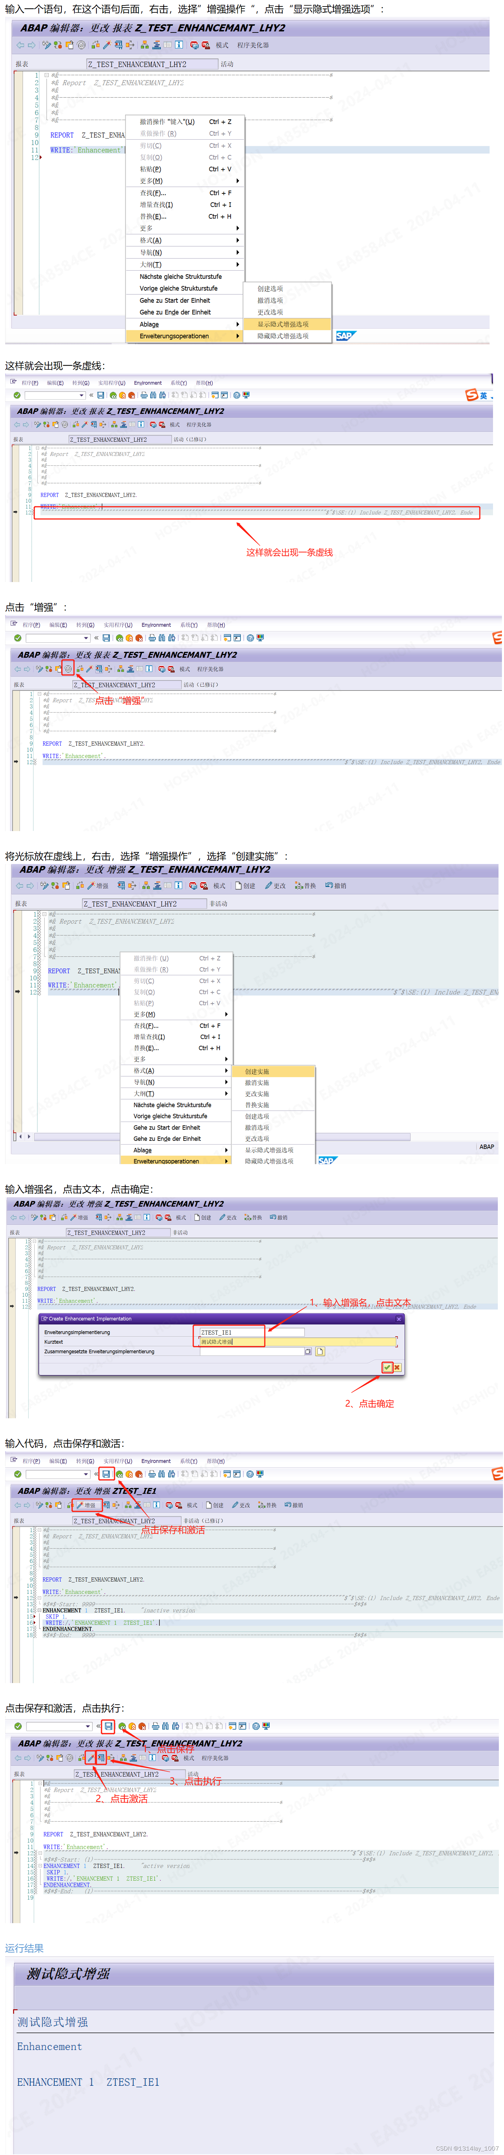This screenshot has width=504, height=2155.
Task: Click Enhance spiral icon in 点击"增强" screenshot toolbar
Action: 69,669
